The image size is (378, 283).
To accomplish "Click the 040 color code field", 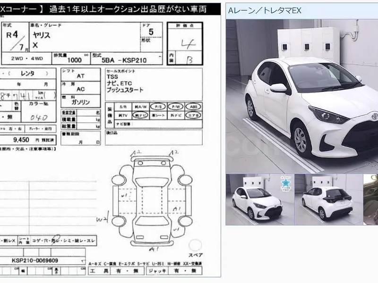I will (x=43, y=117).
